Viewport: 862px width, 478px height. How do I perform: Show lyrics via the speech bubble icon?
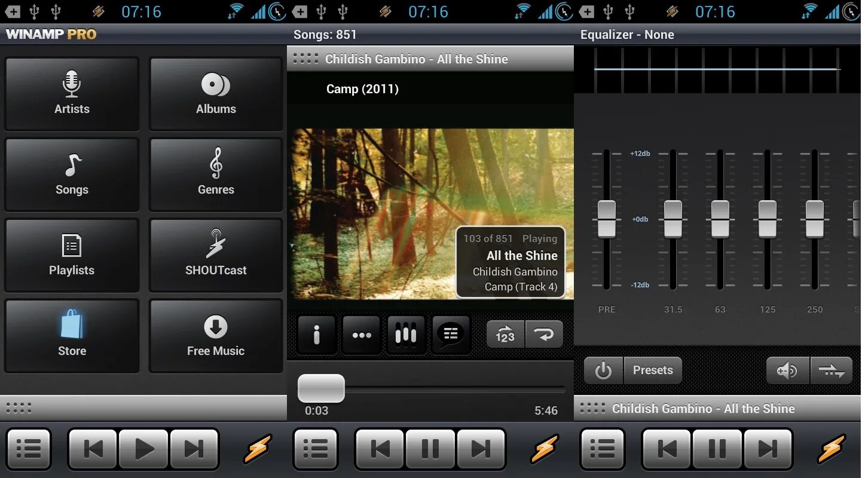point(451,335)
